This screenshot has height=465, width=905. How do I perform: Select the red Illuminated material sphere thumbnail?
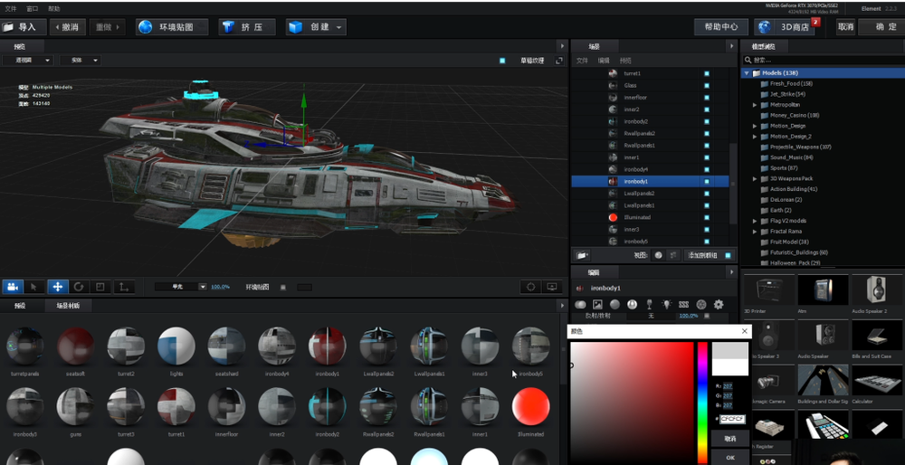tap(530, 406)
